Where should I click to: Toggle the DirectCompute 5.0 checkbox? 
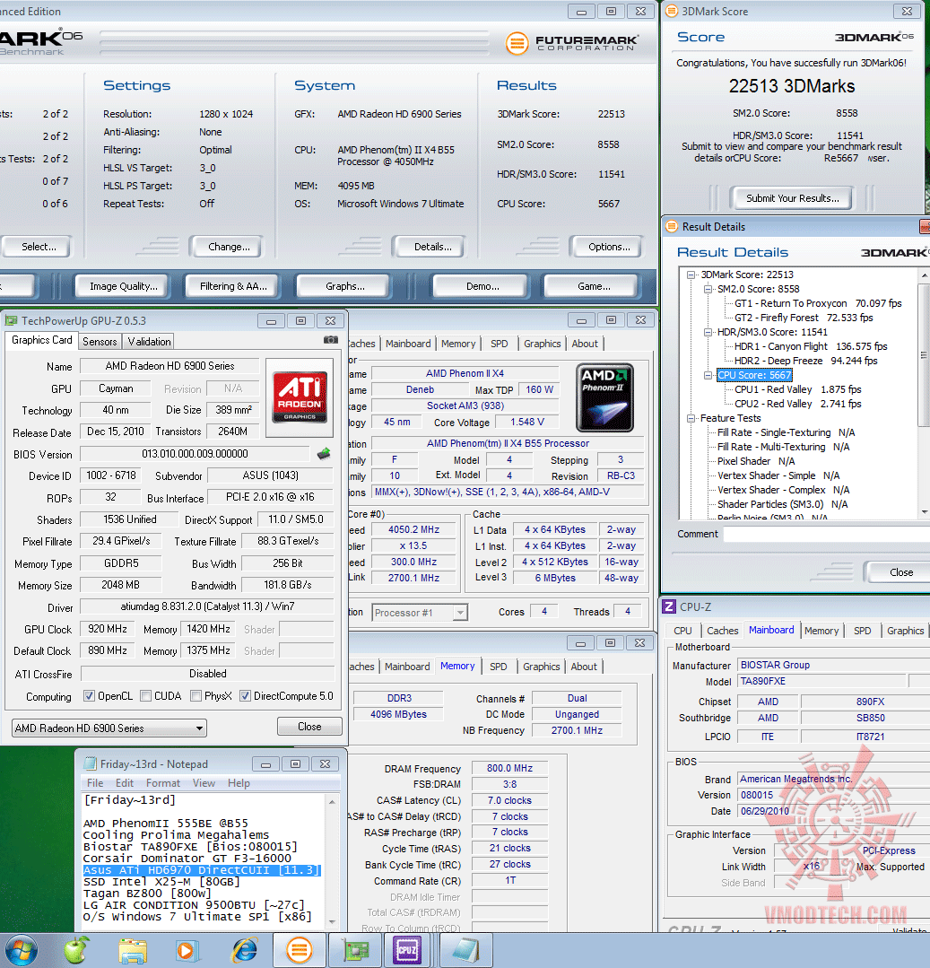point(245,696)
